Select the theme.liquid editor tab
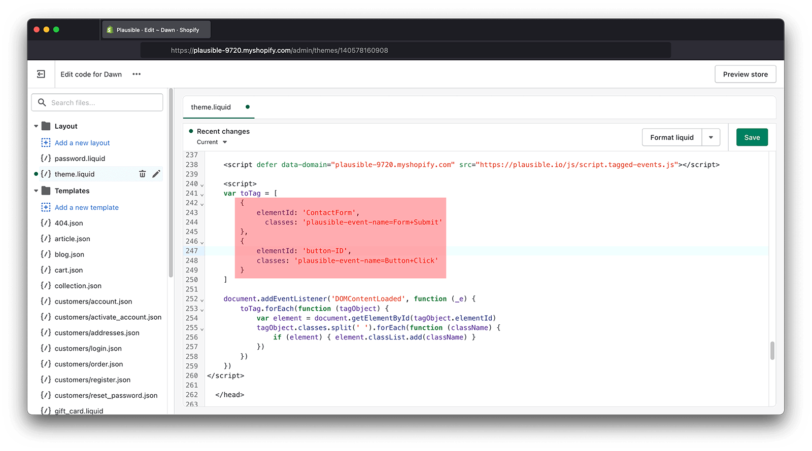Viewport: 812px width, 451px height. pos(211,107)
